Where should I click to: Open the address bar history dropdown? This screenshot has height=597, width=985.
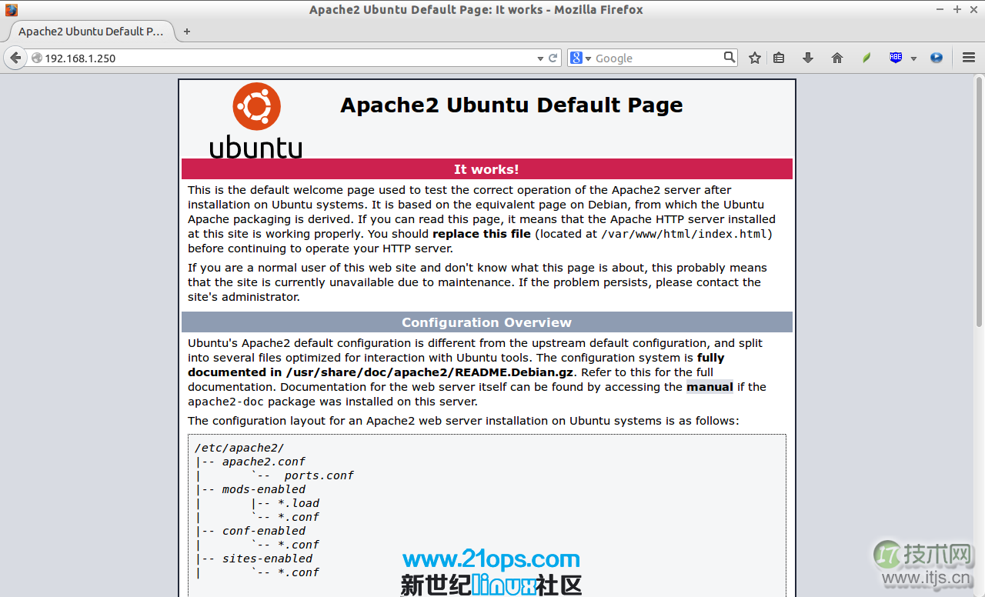tap(539, 58)
